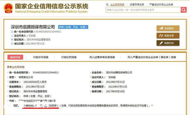Click the enterprise name search input field

[x=143, y=10]
